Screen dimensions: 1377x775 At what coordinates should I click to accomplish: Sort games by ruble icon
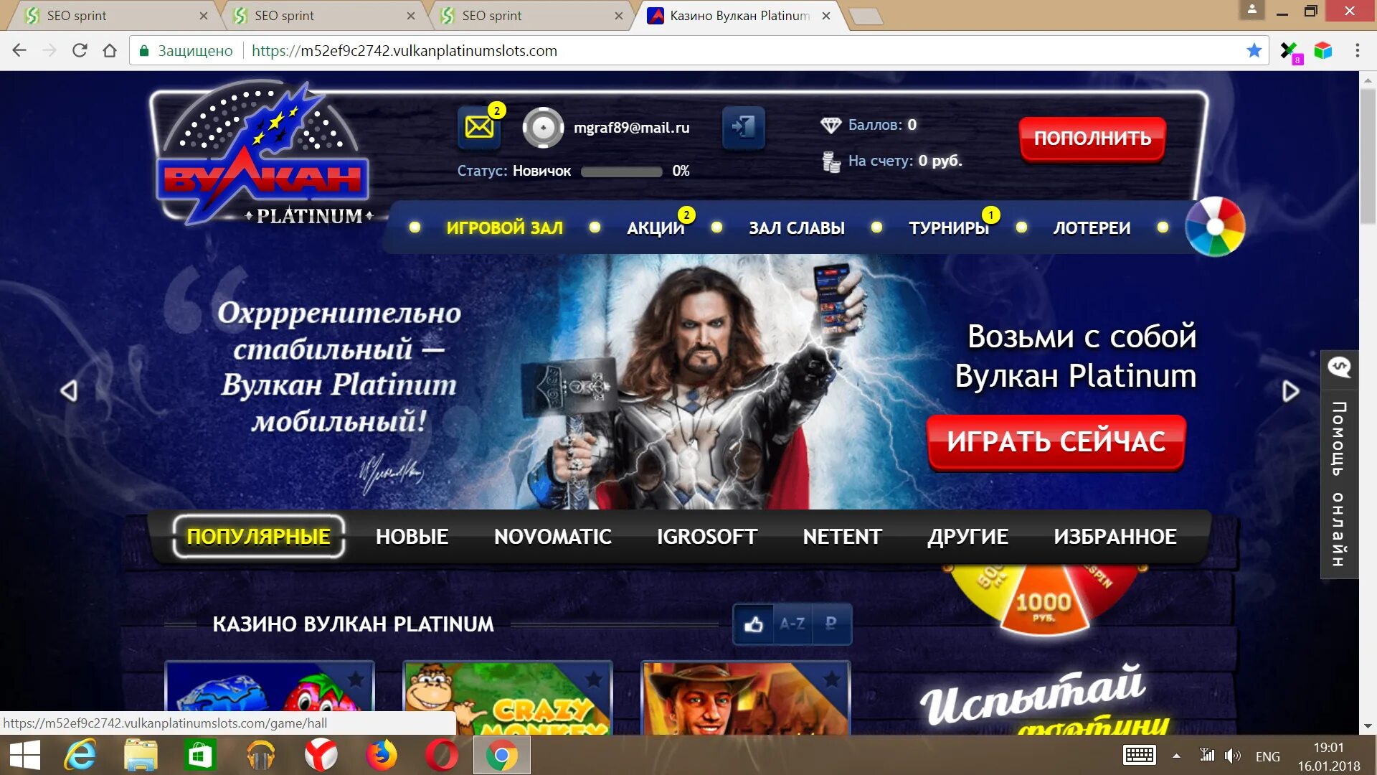(x=831, y=624)
